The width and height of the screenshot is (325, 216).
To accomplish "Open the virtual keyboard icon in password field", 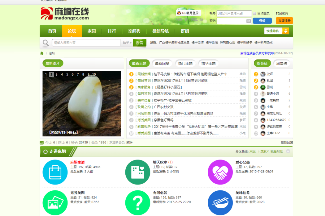I will [x=249, y=21].
